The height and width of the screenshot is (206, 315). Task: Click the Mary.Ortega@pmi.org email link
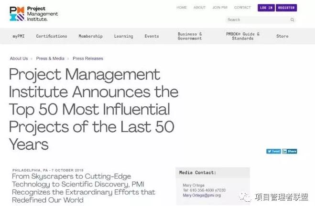click(202, 195)
